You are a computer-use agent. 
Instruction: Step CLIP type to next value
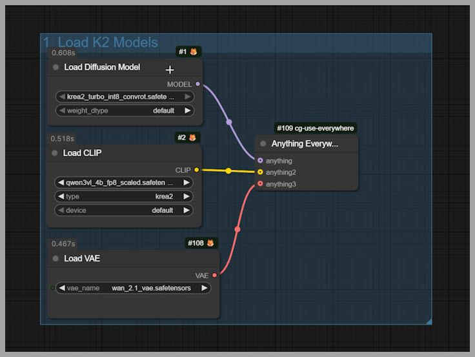187,196
